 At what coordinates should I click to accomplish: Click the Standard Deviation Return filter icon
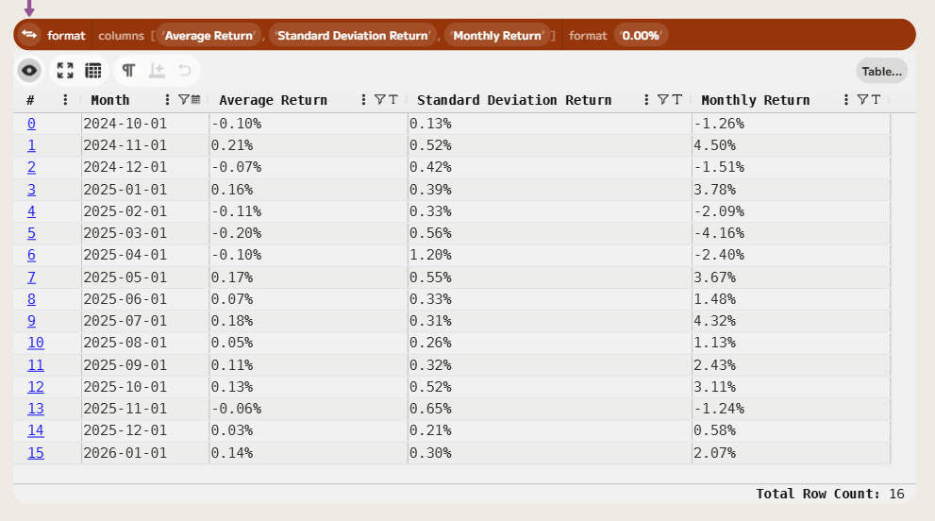click(662, 100)
